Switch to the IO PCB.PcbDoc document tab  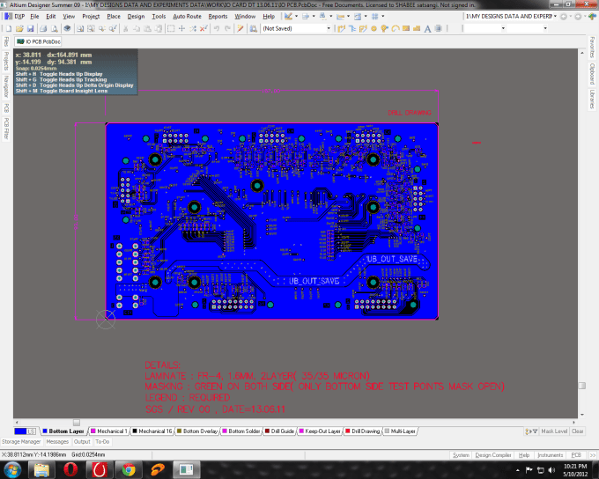38,41
